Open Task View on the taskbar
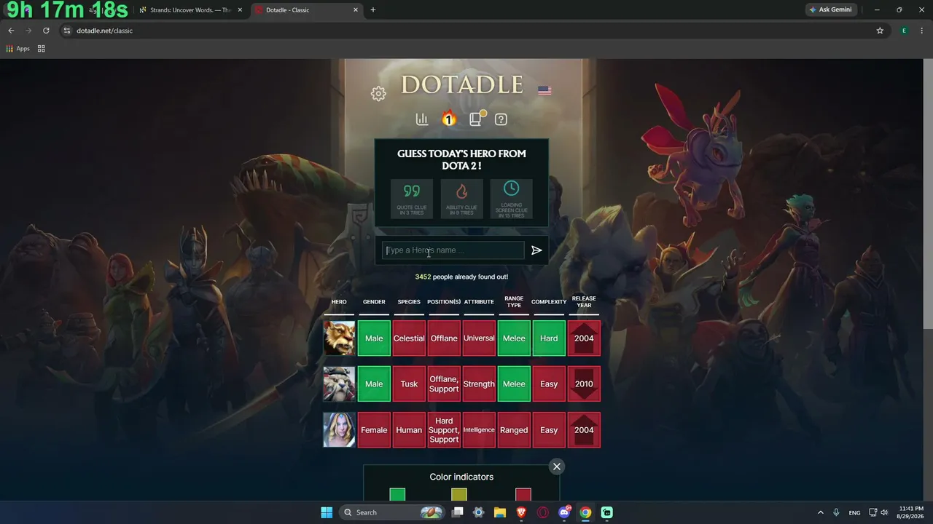The width and height of the screenshot is (933, 524). pyautogui.click(x=458, y=512)
